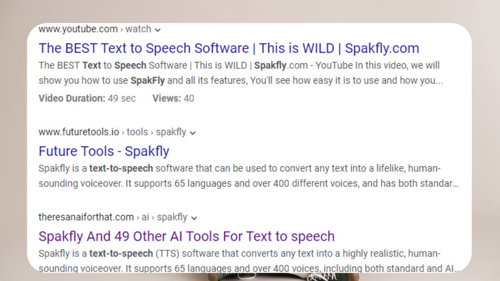Screen dimensions: 500x281
Task: Open 'The BEST Text to Speech Software' result
Action: (229, 48)
